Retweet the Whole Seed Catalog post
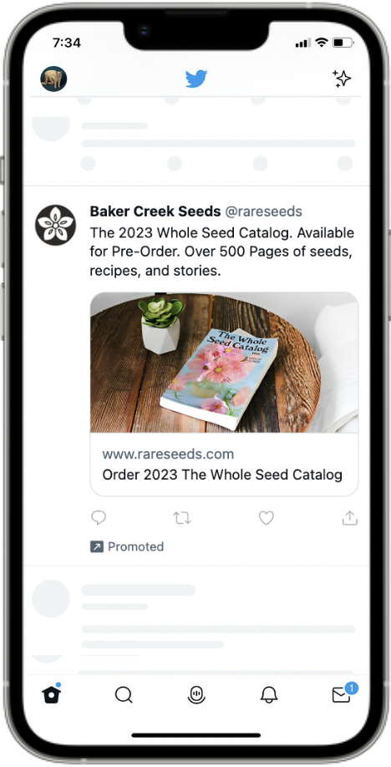Screen dimensions: 391x767 [x=182, y=517]
